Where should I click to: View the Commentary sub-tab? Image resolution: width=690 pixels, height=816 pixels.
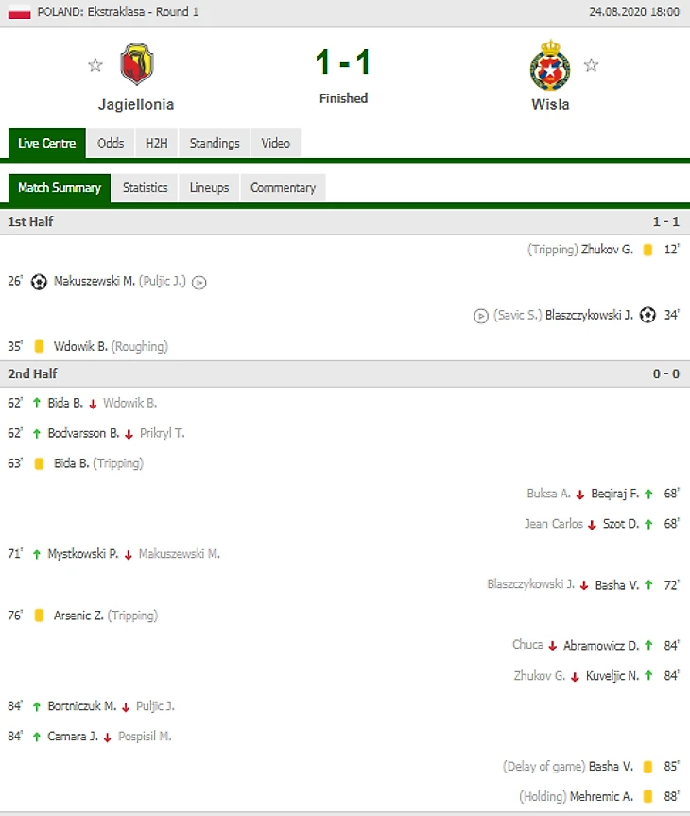pyautogui.click(x=283, y=187)
